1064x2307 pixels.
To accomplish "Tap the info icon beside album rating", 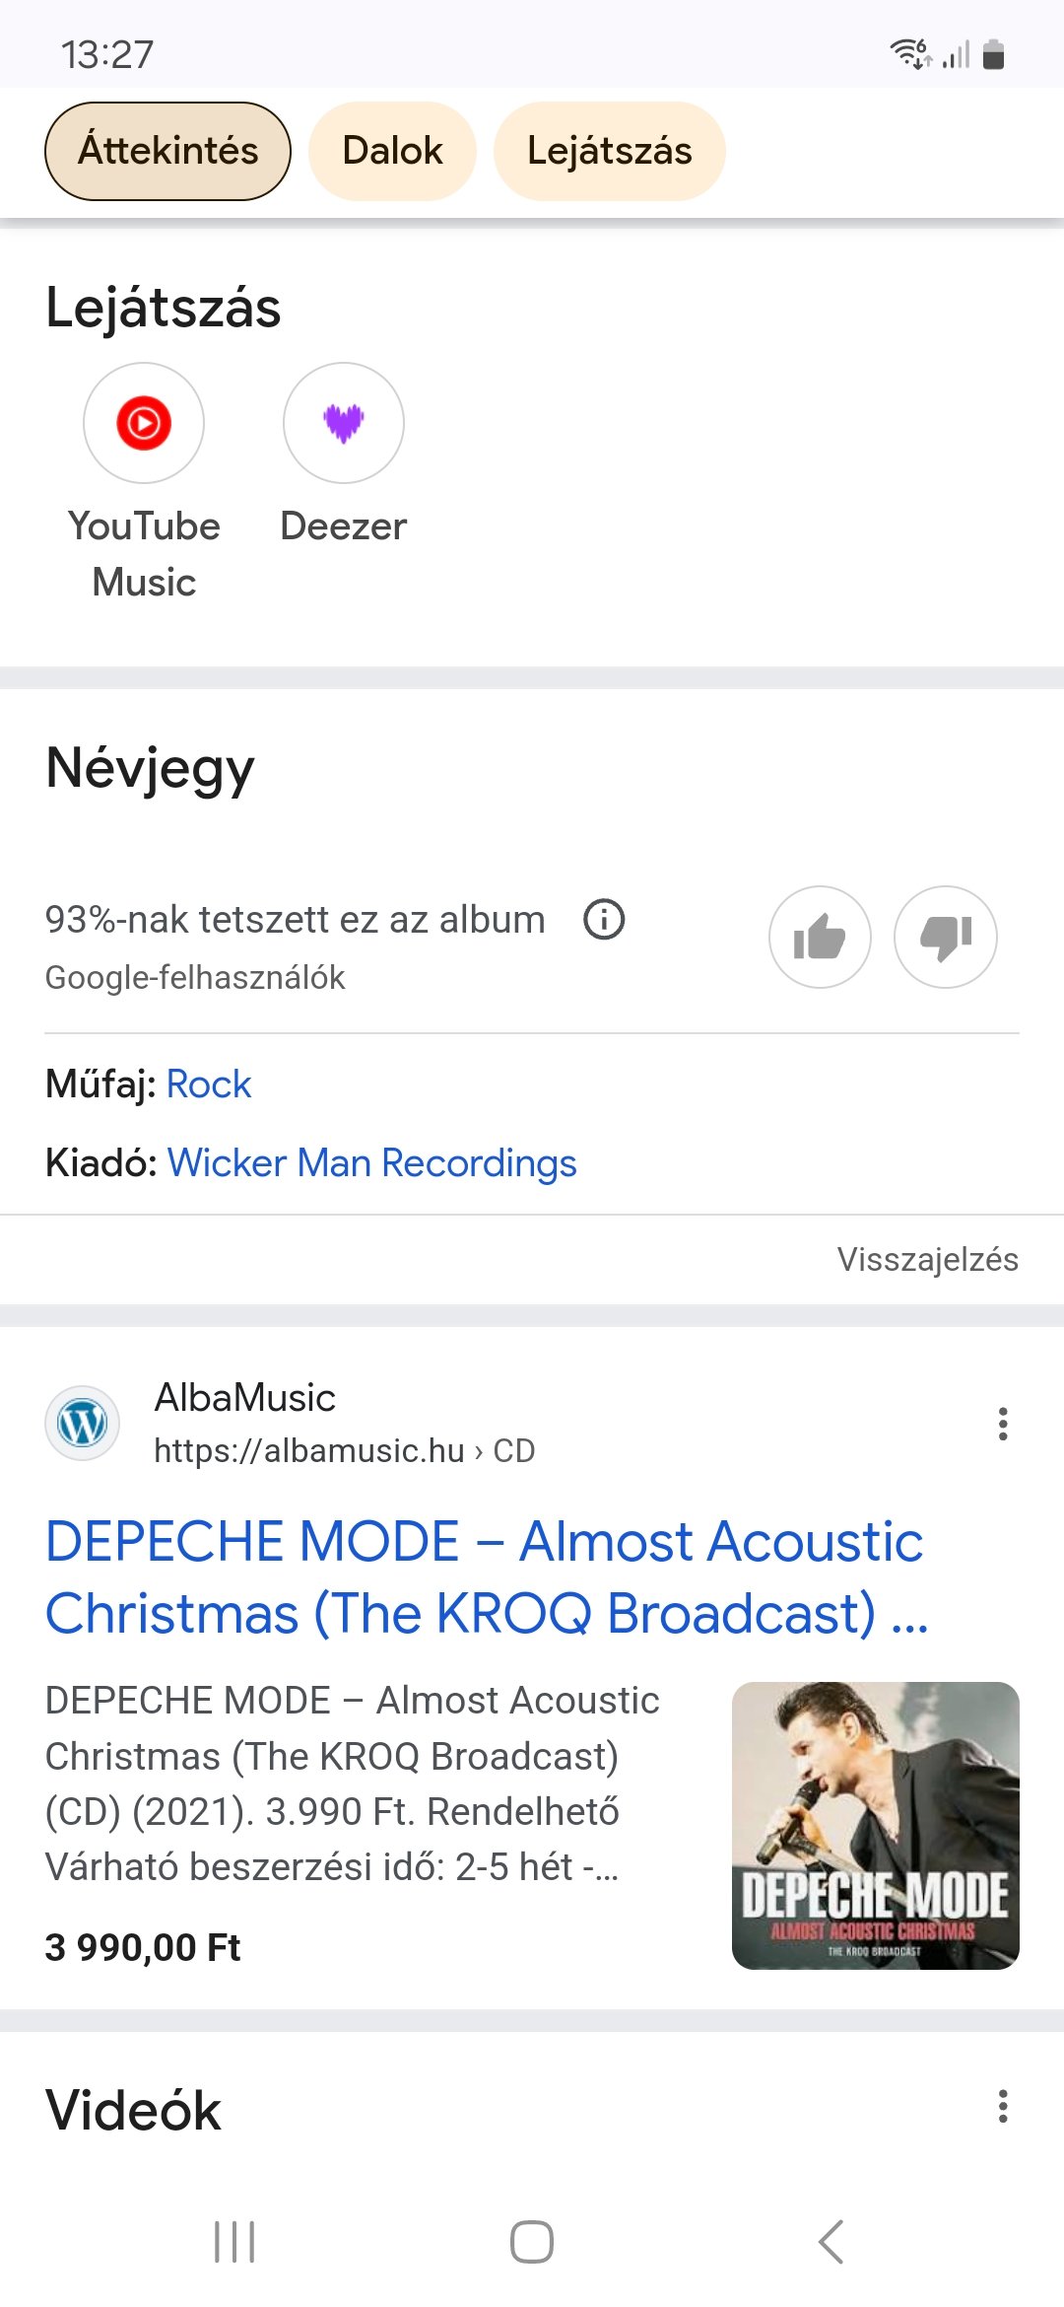I will (x=604, y=920).
